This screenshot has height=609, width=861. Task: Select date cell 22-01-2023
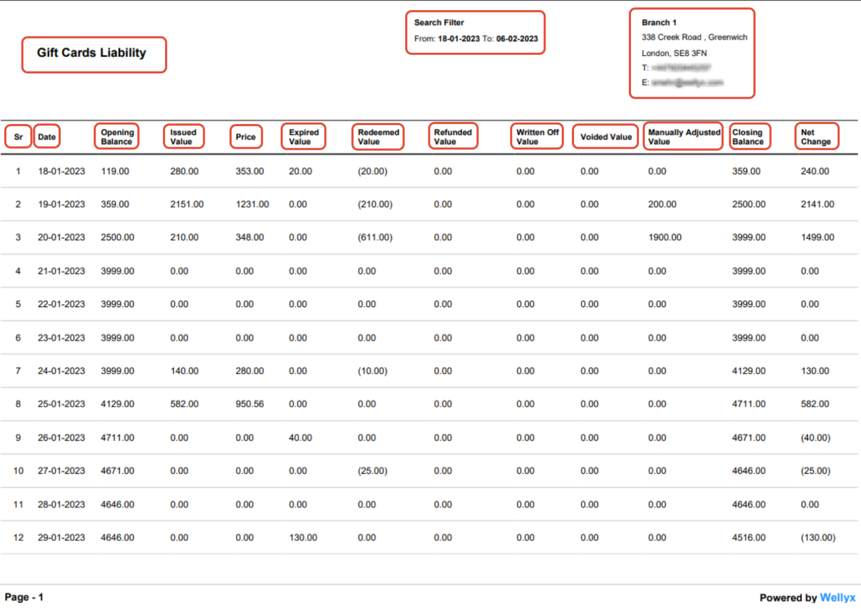tap(61, 304)
